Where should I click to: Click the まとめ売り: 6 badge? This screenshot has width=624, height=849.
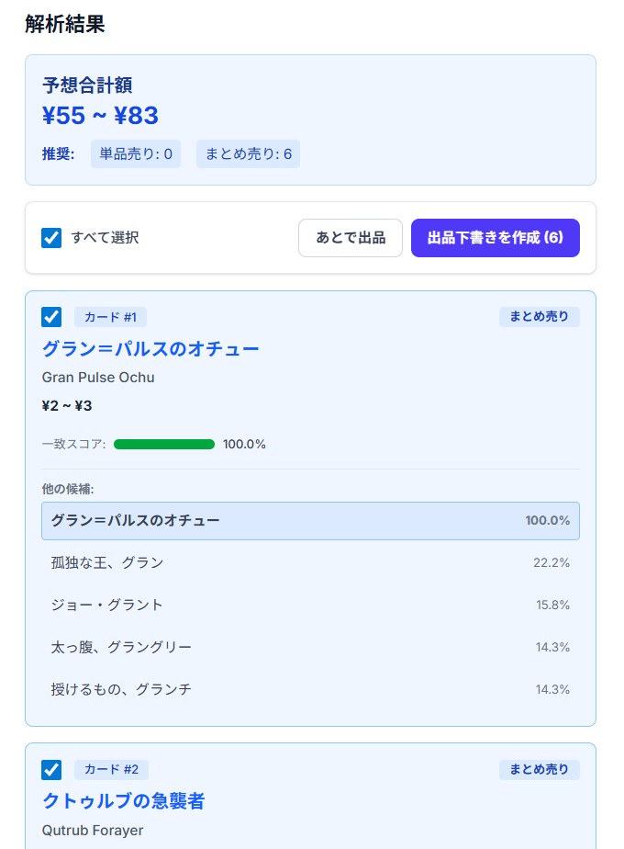(248, 153)
